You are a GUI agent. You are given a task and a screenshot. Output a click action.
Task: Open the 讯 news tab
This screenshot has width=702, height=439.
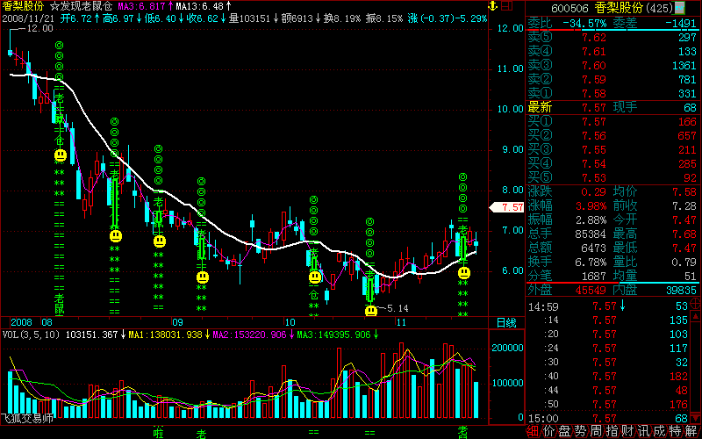click(643, 431)
